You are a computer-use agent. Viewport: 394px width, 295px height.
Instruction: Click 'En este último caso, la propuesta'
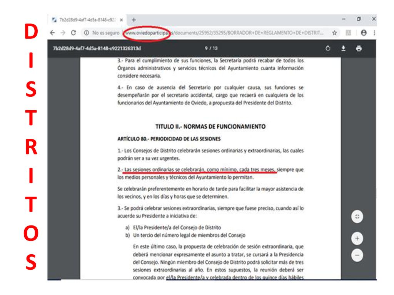point(218,262)
